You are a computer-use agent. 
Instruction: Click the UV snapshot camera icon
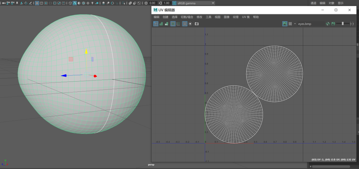(196, 24)
